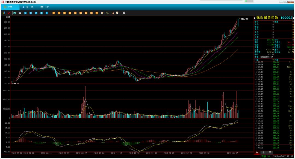Viewport: 295px width, 159px height.
Task: Click the previous close 308.38
Action: point(270,55)
